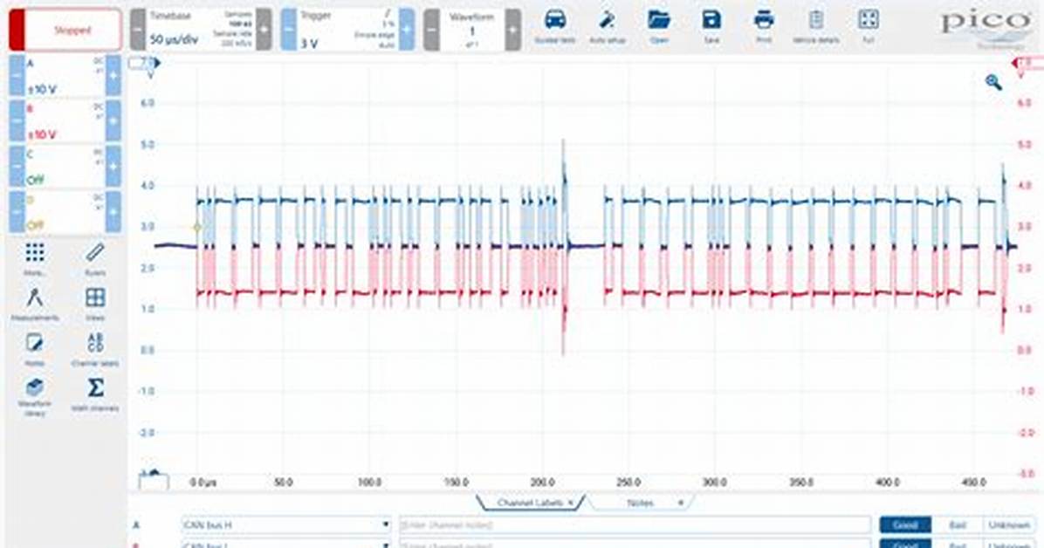Go to the next waveform buffer
The image size is (1044, 548).
(x=512, y=30)
